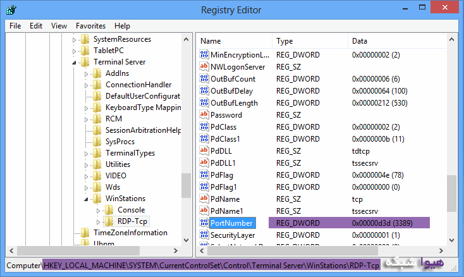Click the Password string value icon

coord(204,114)
